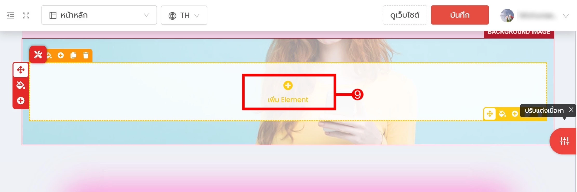The image size is (577, 192).
Task: Collapse the sidebar menu icon
Action: [x=11, y=15]
